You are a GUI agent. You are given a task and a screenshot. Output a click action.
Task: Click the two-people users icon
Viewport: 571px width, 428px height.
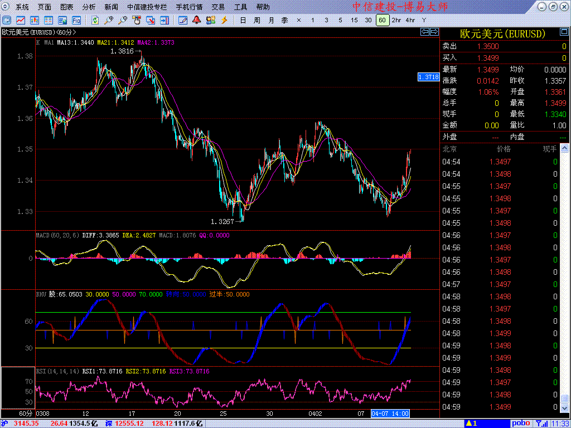(210, 20)
